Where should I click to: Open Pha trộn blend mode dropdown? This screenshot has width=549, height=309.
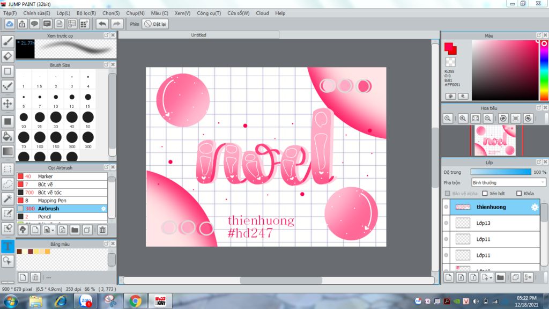[x=508, y=182]
